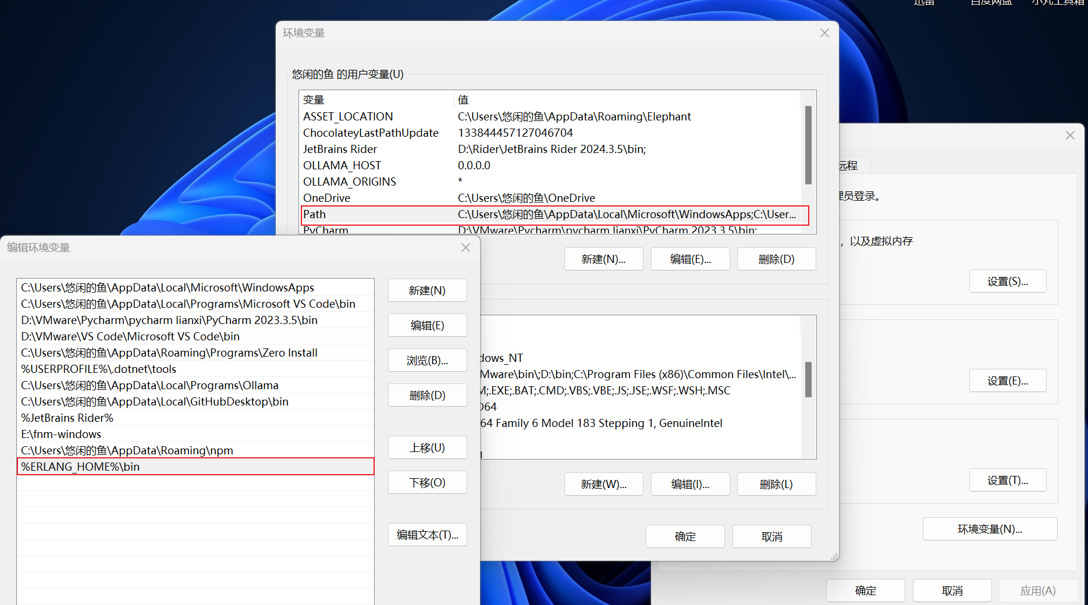Viewport: 1088px width, 605px height.
Task: Select the system row ending in Common Files\Intel
Action: click(640, 374)
